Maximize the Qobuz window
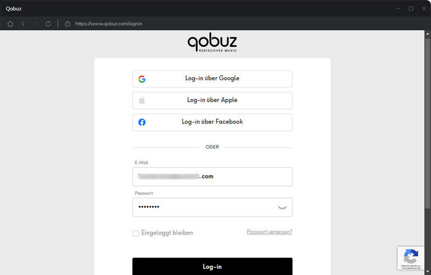 click(x=411, y=9)
